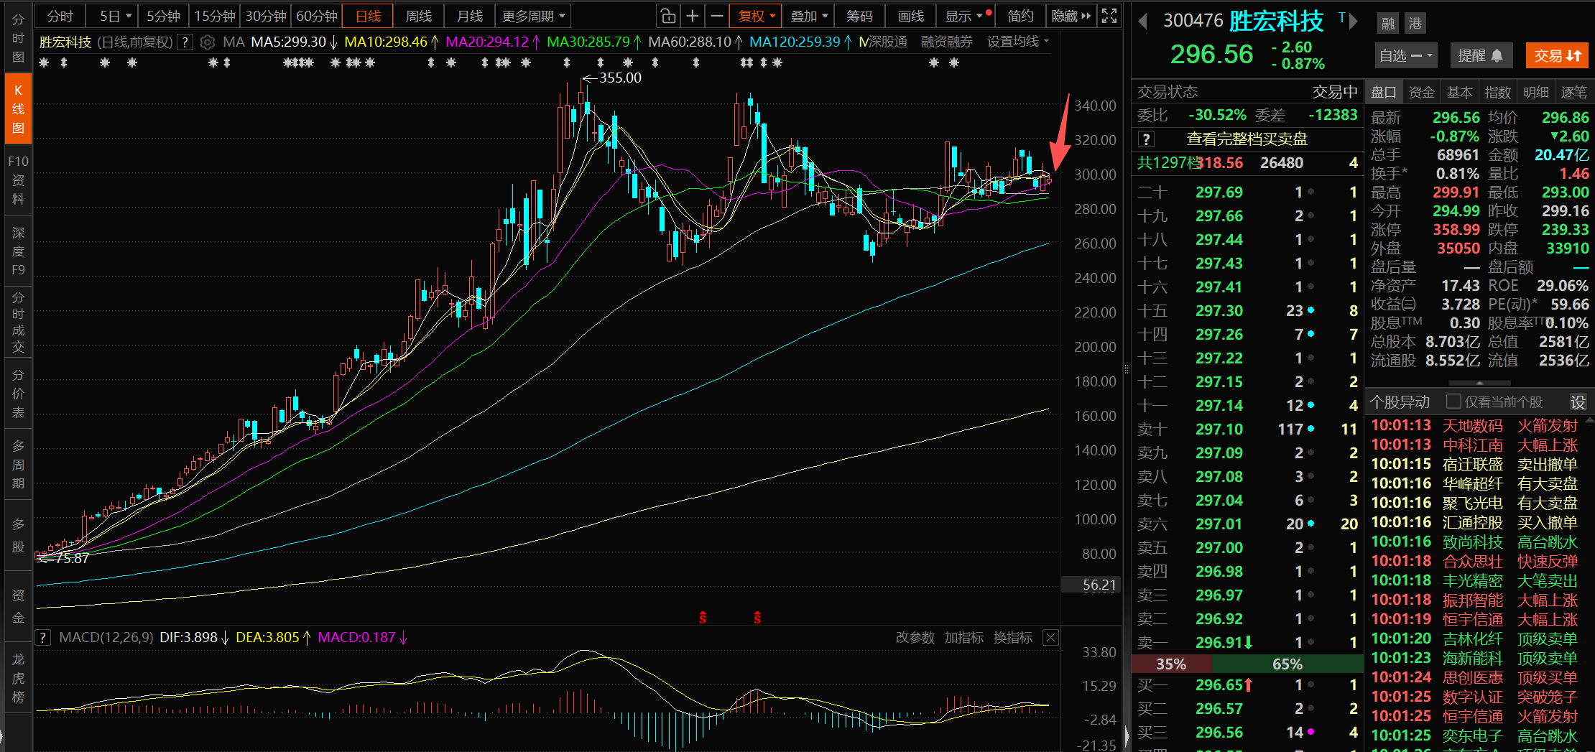Open help for the 日线,前复权 chart label
Viewport: 1595px width, 752px height.
click(x=185, y=42)
